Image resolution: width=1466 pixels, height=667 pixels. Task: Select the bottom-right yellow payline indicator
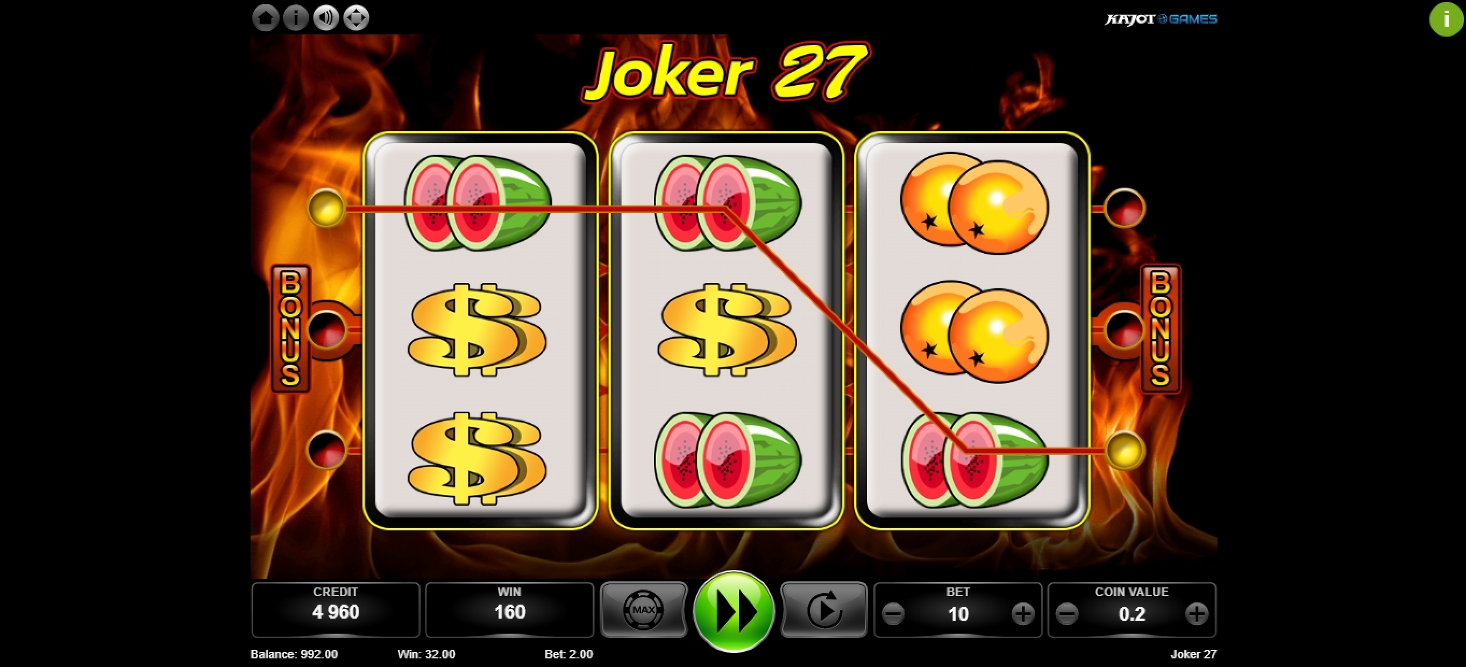pos(1125,450)
